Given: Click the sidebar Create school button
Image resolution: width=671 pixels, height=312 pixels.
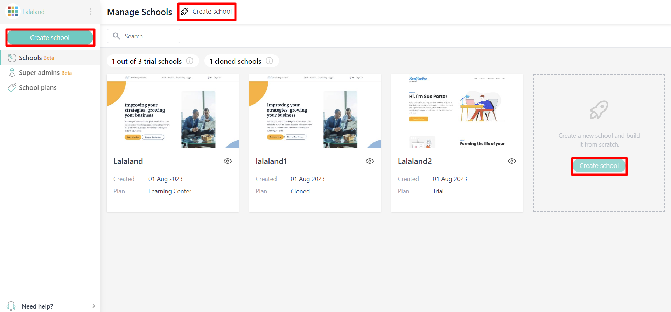Looking at the screenshot, I should pyautogui.click(x=50, y=38).
